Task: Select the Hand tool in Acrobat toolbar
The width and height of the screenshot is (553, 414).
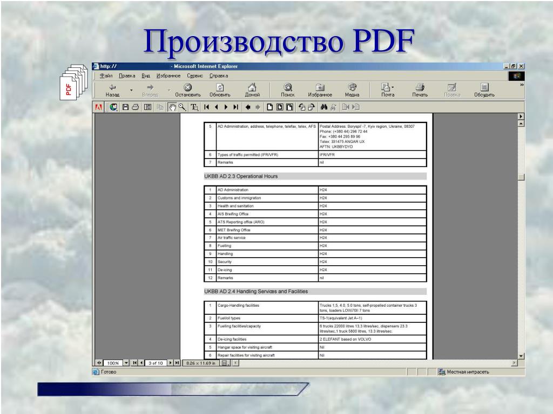Action: [x=172, y=107]
